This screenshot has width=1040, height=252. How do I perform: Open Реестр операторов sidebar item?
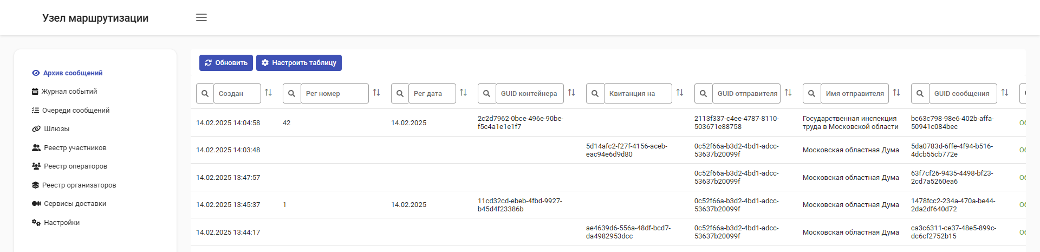point(69,166)
